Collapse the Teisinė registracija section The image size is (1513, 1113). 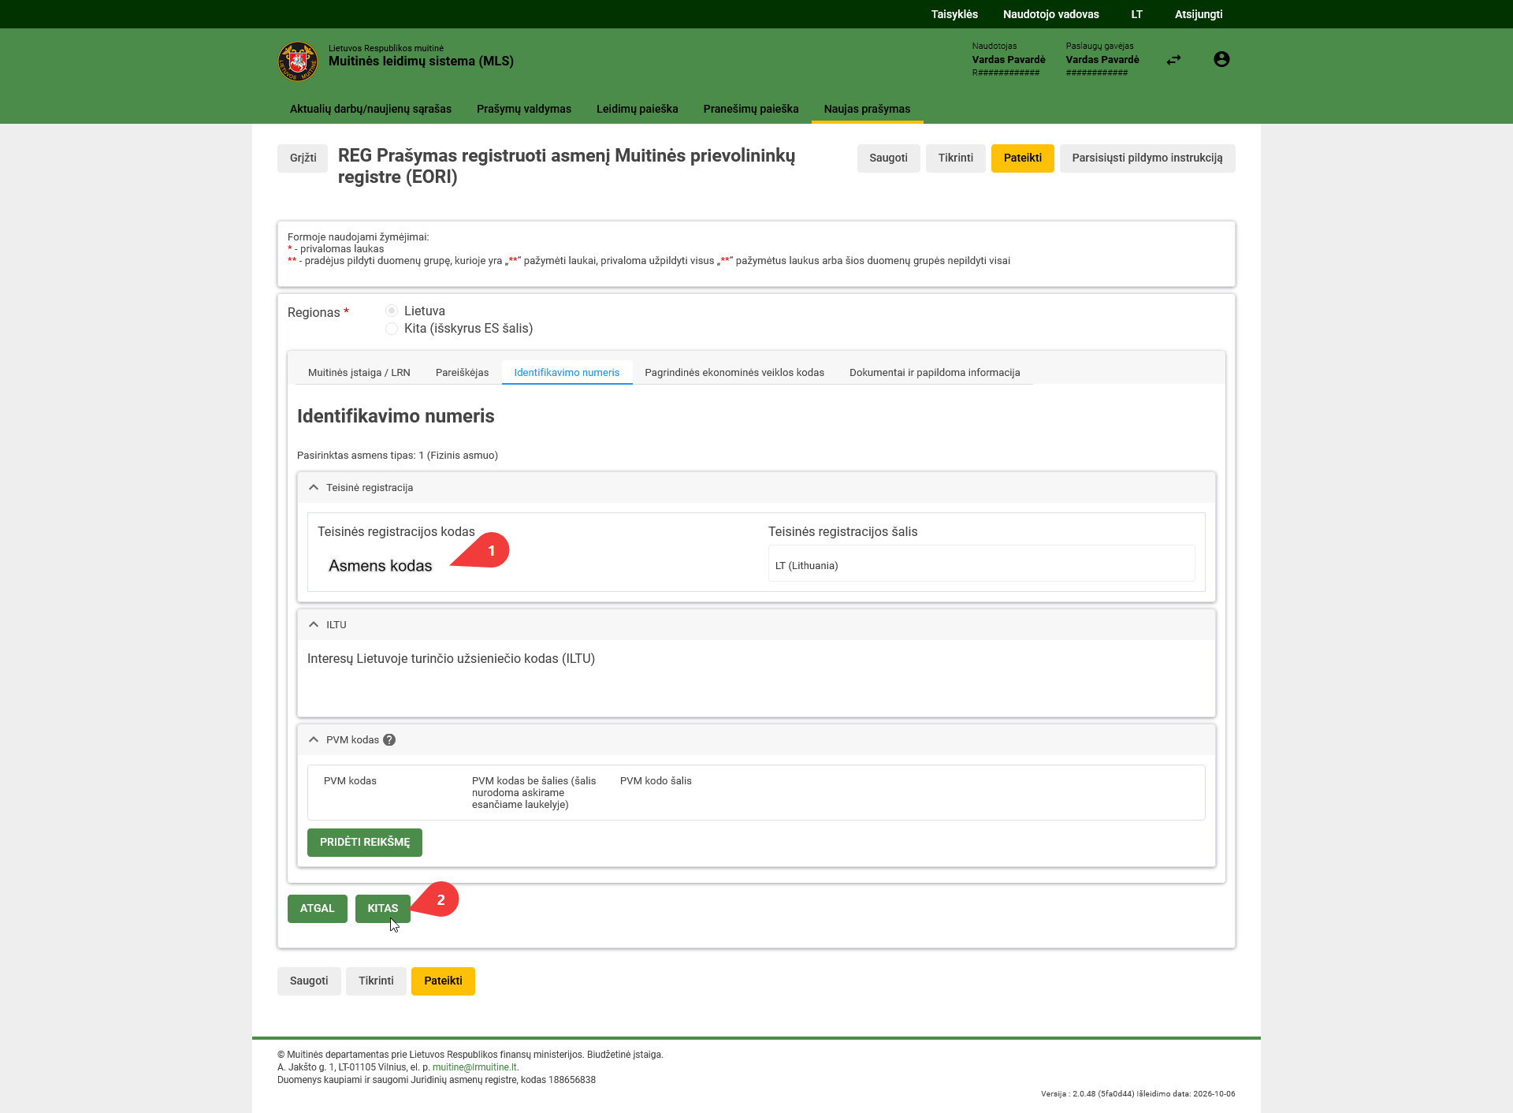click(x=314, y=488)
